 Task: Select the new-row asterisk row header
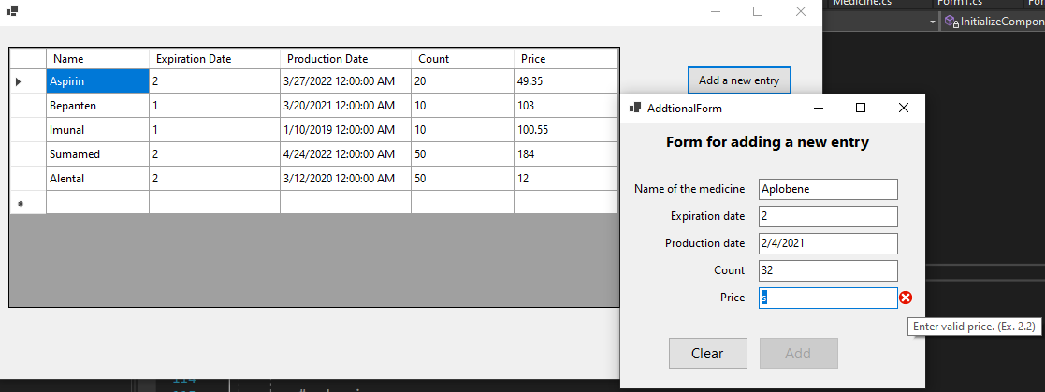pos(28,203)
